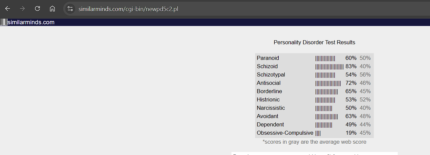Open the browser home page icon
This screenshot has width=430, height=155.
point(52,9)
